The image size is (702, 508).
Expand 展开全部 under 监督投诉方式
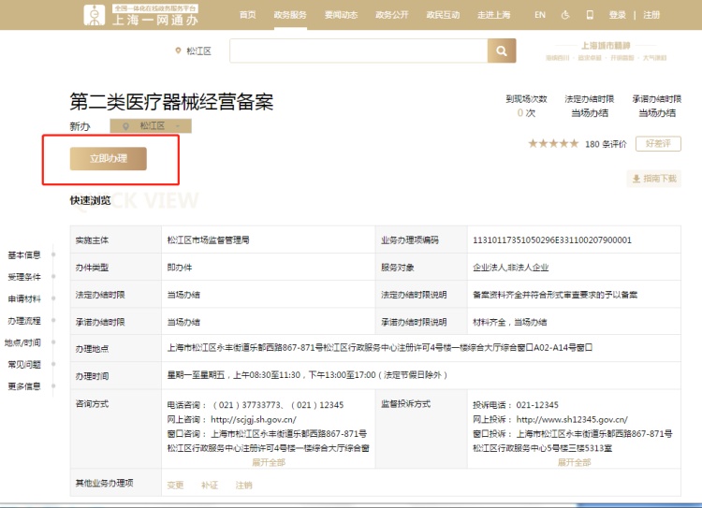574,462
